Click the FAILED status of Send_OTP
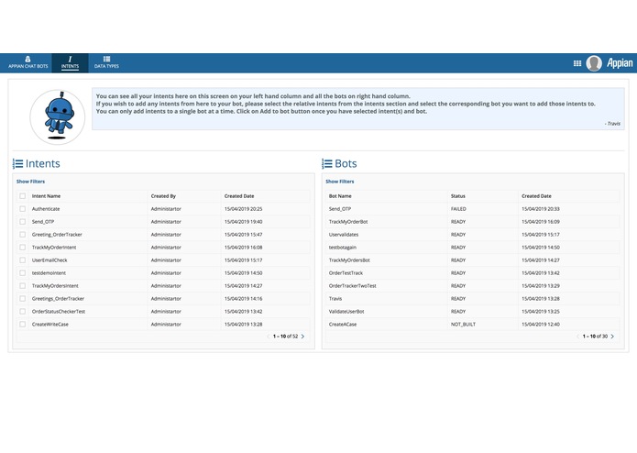This screenshot has height=453, width=637. pyautogui.click(x=458, y=209)
